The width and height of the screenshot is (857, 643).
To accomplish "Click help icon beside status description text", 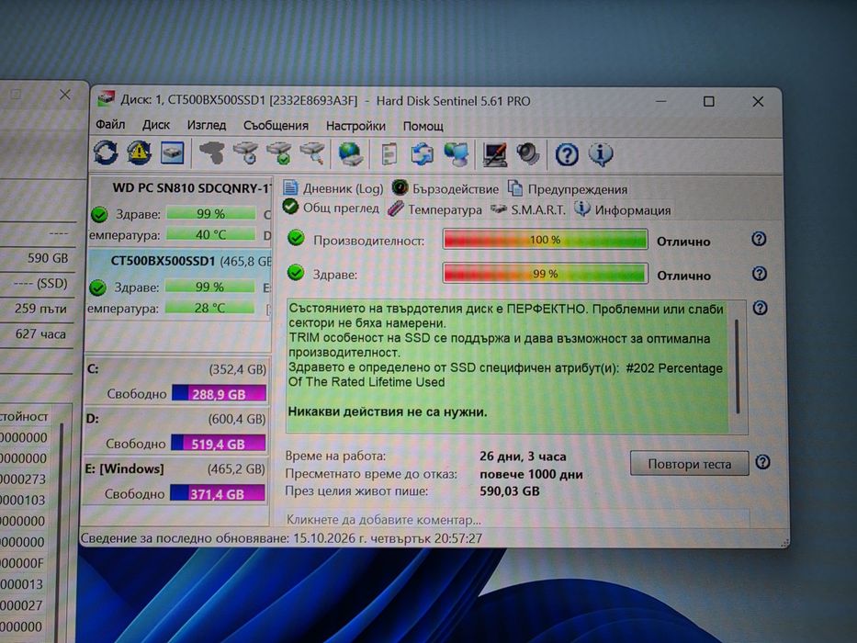I will point(760,308).
